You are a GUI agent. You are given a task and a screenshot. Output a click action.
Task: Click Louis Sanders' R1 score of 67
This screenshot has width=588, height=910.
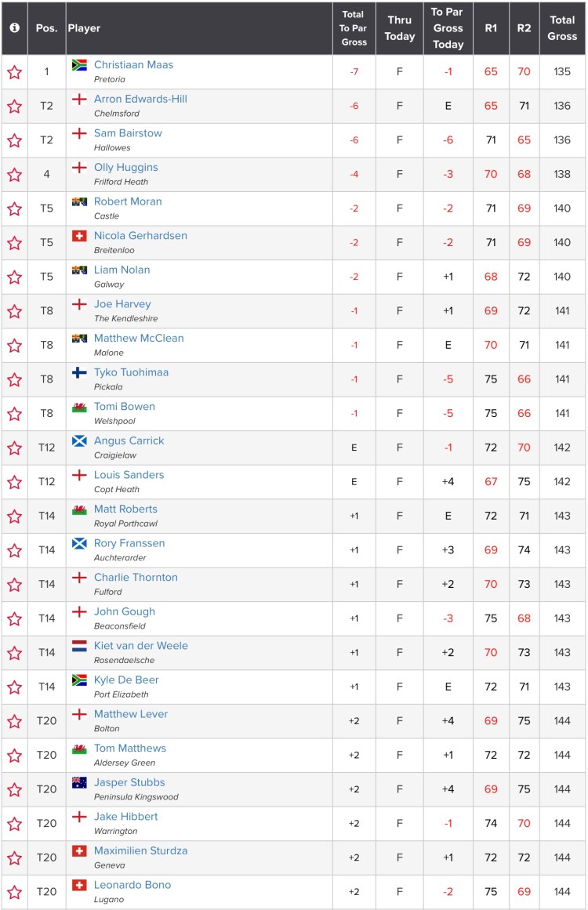491,482
